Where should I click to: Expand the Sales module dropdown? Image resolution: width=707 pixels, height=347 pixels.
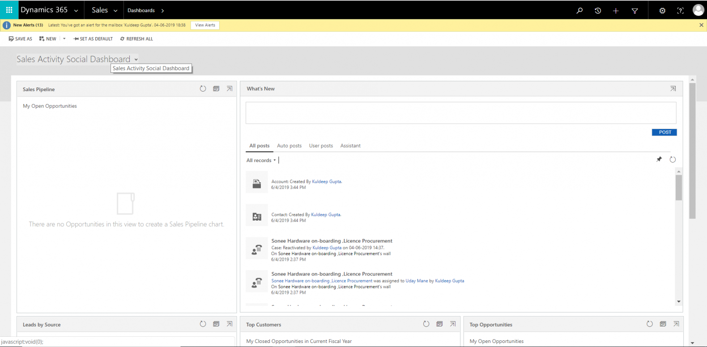coord(115,11)
